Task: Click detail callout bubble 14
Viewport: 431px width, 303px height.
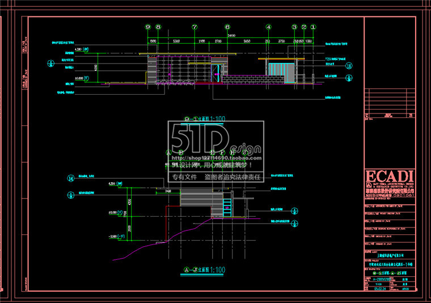Action: (71, 178)
